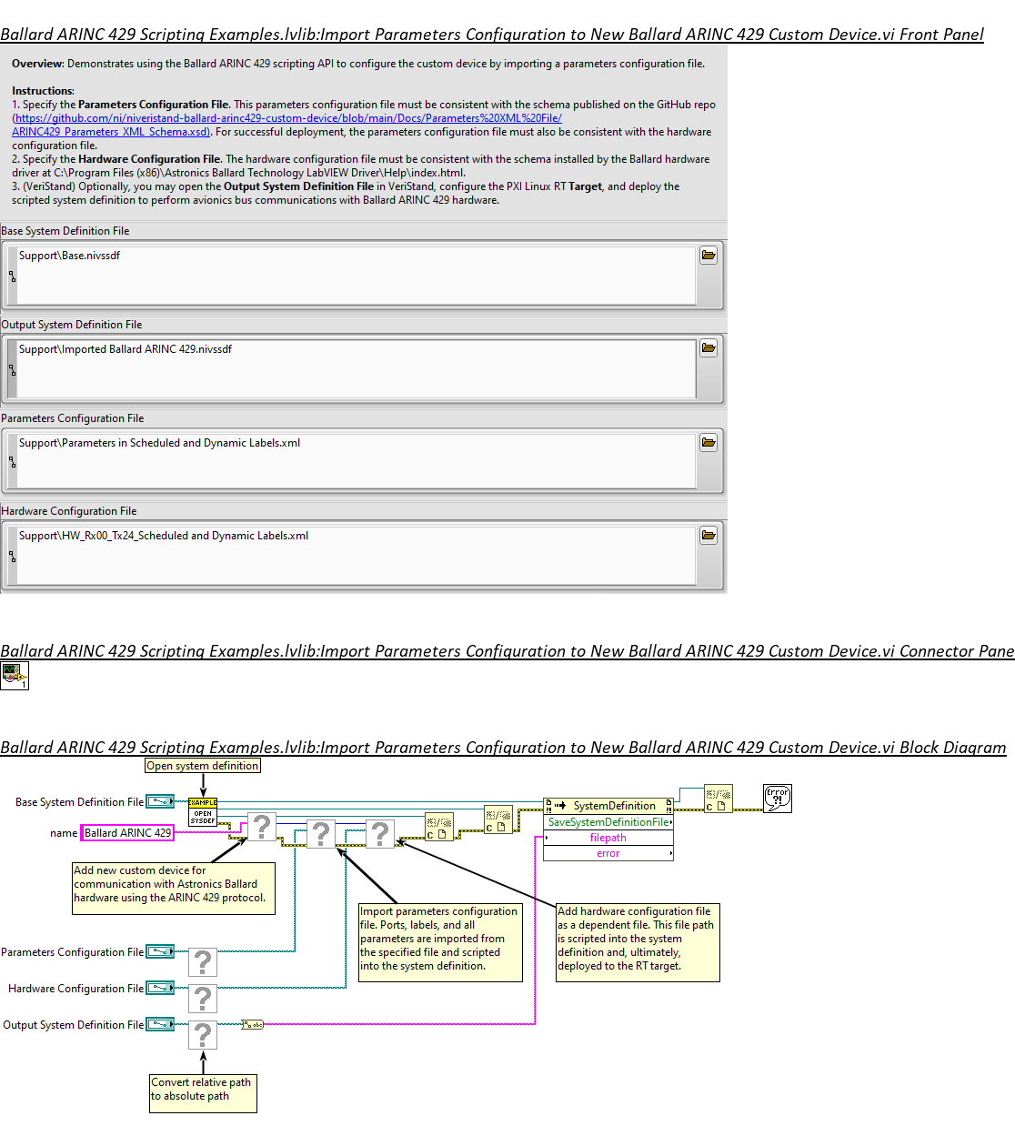Click the front panel Hardware Configuration File label
This screenshot has width=1015, height=1136.
coord(69,511)
